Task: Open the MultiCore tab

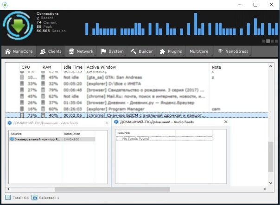Action: coord(198,51)
